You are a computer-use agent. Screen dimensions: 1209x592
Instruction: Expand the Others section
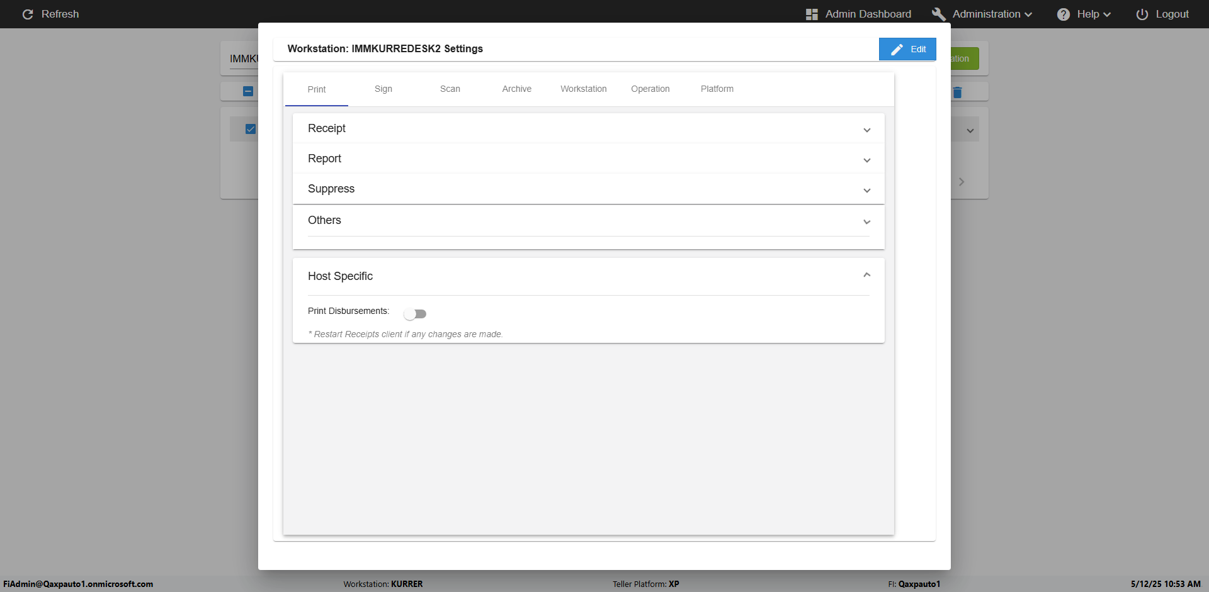588,220
